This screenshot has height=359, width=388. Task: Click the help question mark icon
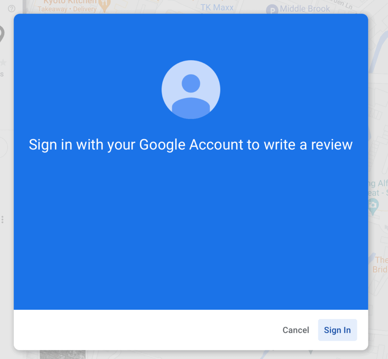12,9
